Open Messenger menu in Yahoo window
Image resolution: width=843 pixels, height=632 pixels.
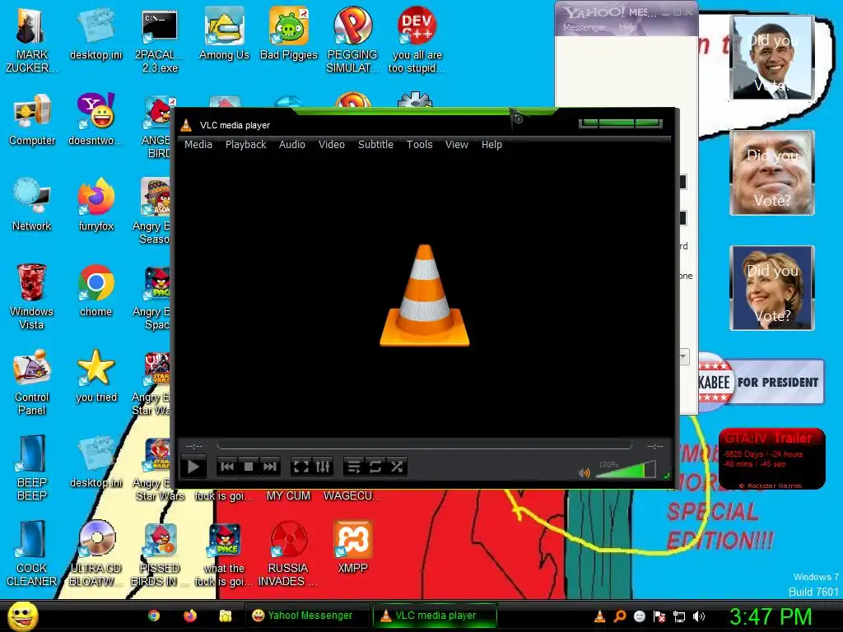[x=584, y=27]
